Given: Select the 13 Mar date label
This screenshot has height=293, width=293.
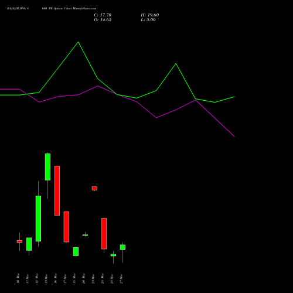Looking at the screenshot, I should click(x=46, y=278).
